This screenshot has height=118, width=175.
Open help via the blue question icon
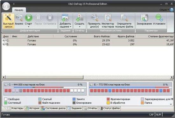(171, 10)
